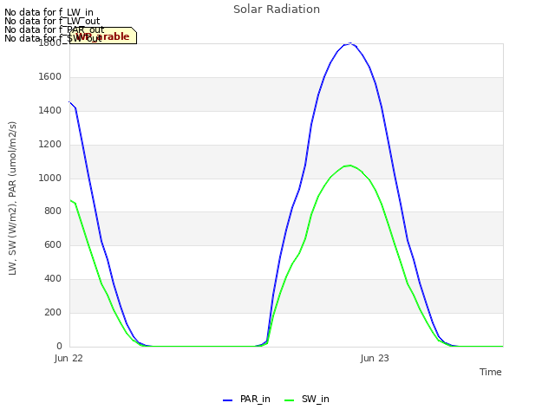Toggle SW_in series in the legend
Image resolution: width=555 pixels, height=416 pixels.
pyautogui.click(x=307, y=400)
